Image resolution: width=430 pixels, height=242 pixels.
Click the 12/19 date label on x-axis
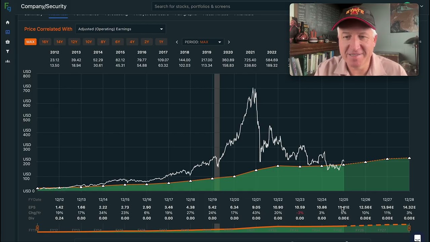click(x=212, y=200)
